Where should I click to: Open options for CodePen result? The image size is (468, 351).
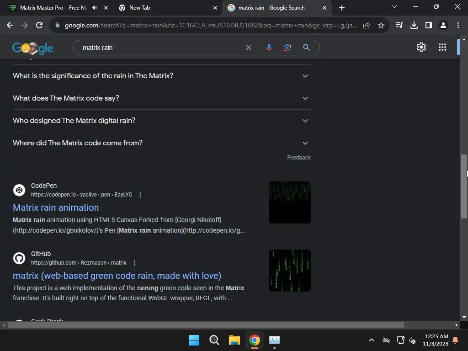(140, 195)
